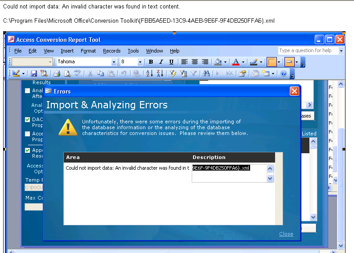The width and height of the screenshot is (354, 253).
Task: Switch to design view icon
Action: 16,73
